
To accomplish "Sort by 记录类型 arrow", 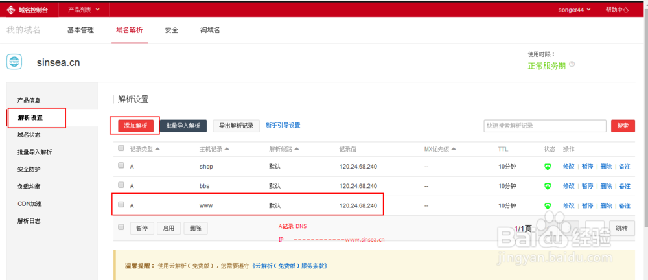I will (x=157, y=149).
